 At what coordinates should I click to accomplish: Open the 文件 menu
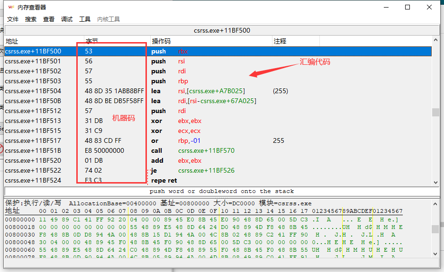[13, 19]
